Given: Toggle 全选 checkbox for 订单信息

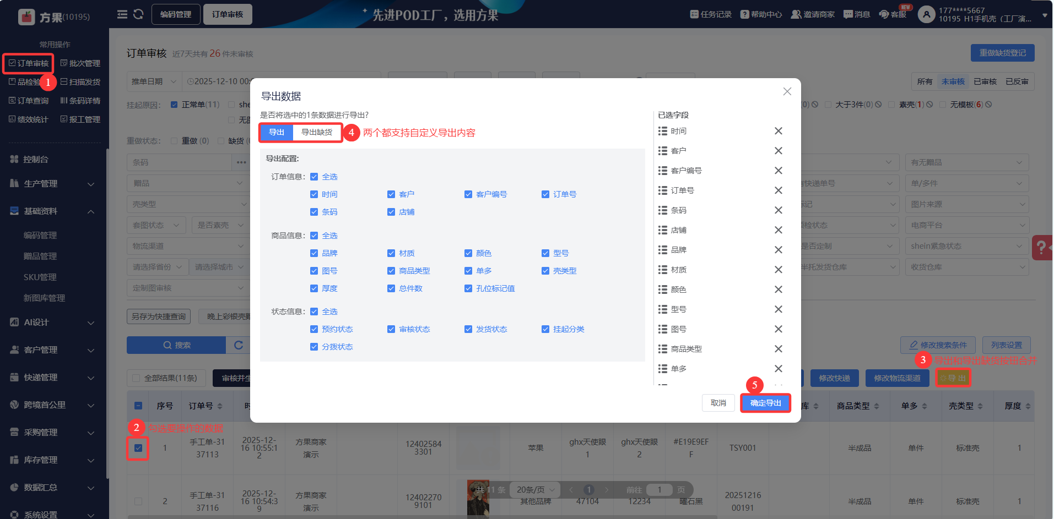Looking at the screenshot, I should [x=314, y=177].
